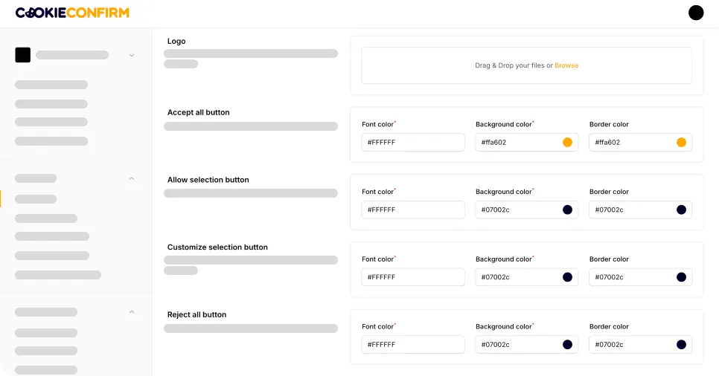Focus the Accept all font color field

pyautogui.click(x=413, y=142)
